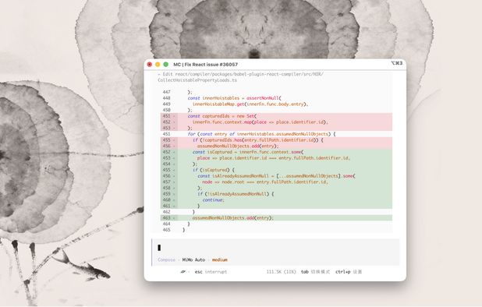Click the continue; statement on line 460
Image resolution: width=482 pixels, height=307 pixels.
pyautogui.click(x=214, y=199)
